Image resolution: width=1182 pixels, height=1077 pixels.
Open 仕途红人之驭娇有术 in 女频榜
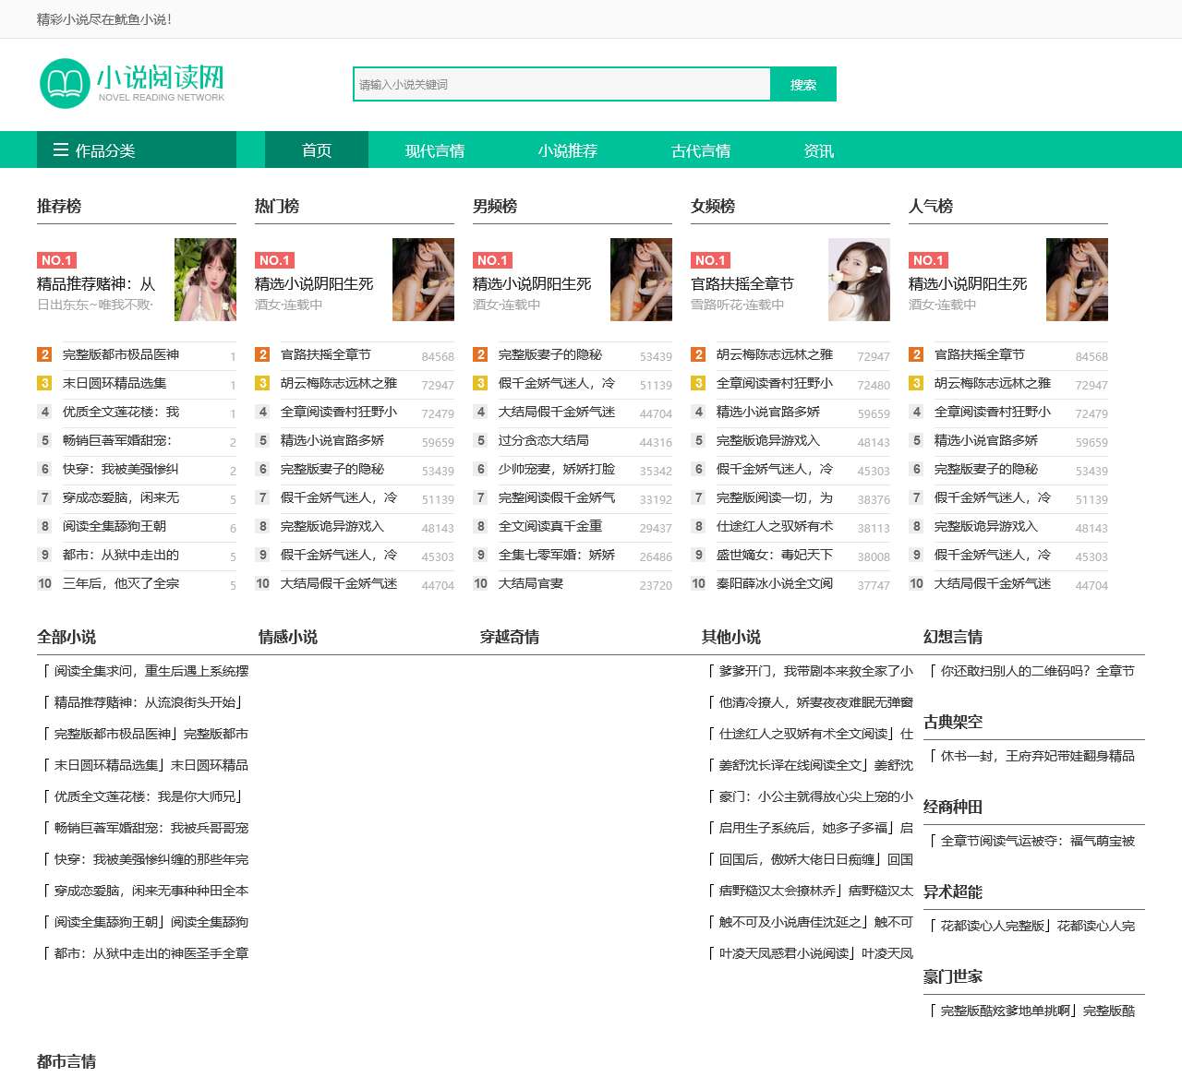point(775,527)
